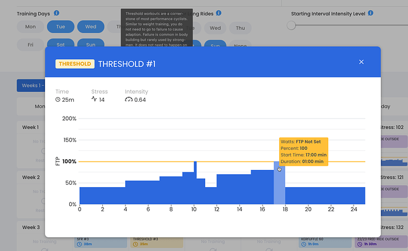This screenshot has width=408, height=251.
Task: Close the Threshold #1 workout dialog
Action: point(361,62)
